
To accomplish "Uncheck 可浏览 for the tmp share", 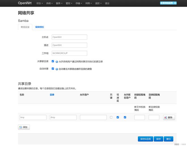I will [118, 117].
